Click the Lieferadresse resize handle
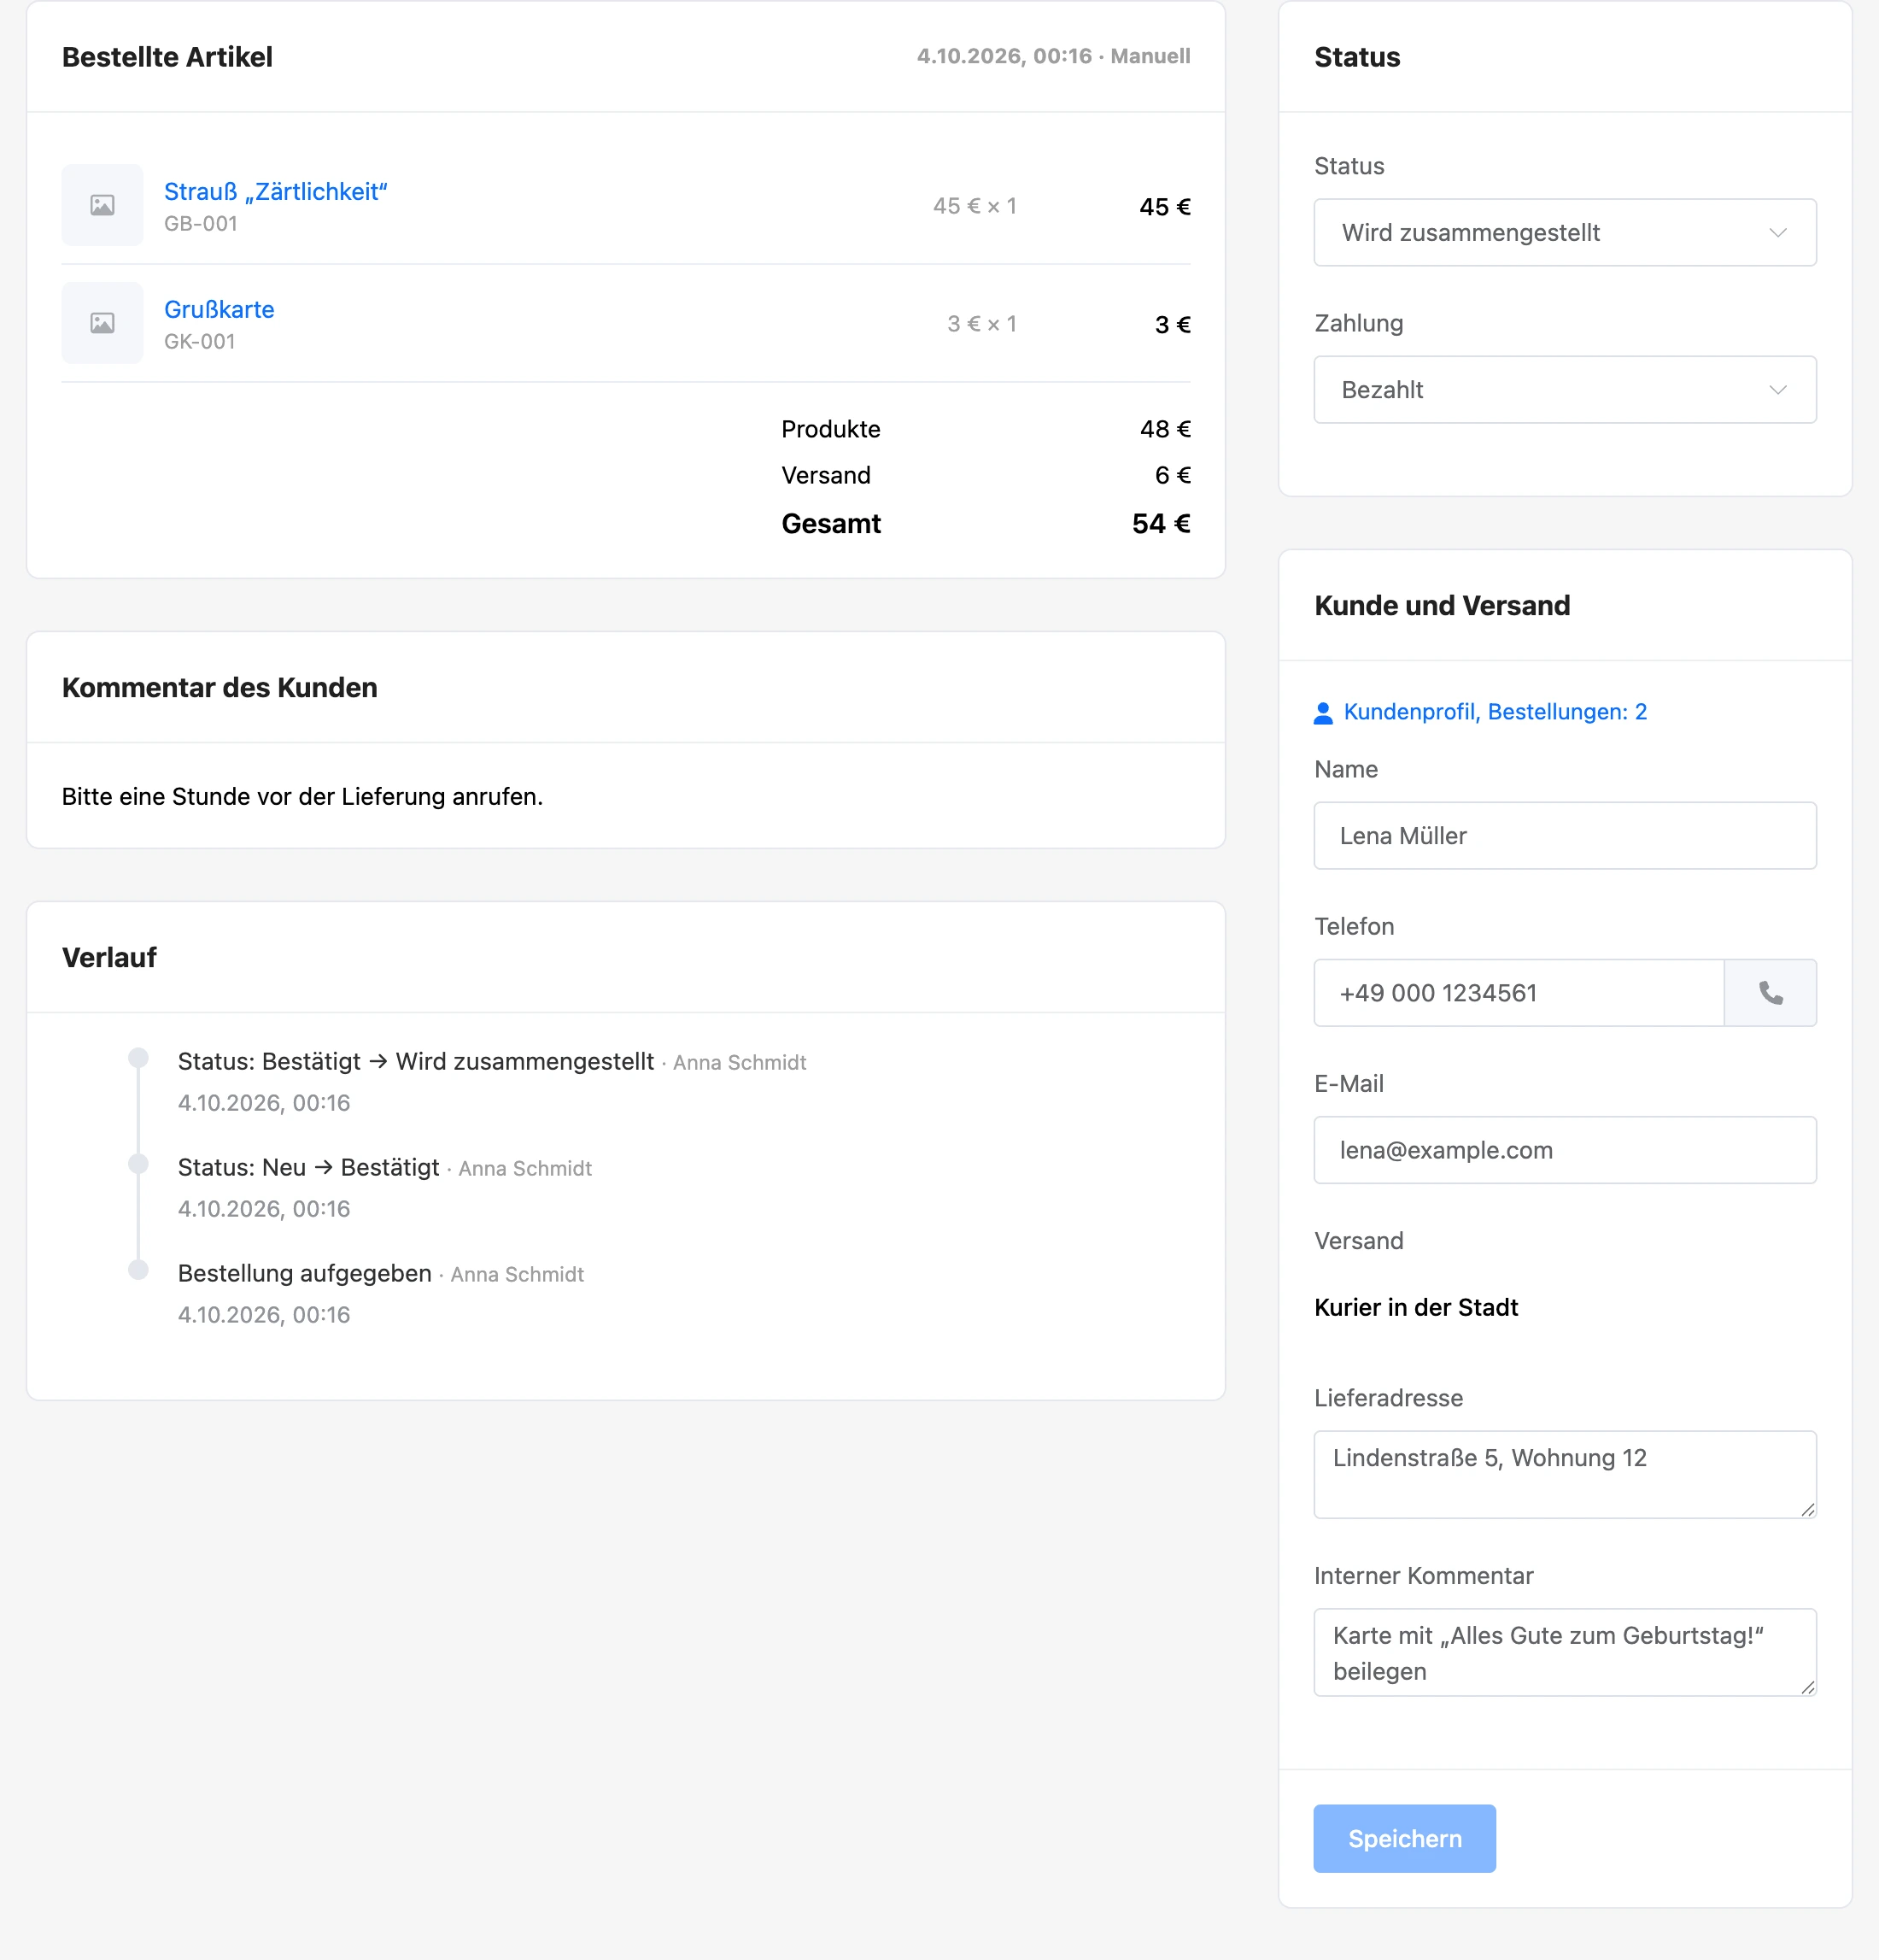The width and height of the screenshot is (1879, 1960). pyautogui.click(x=1808, y=1509)
